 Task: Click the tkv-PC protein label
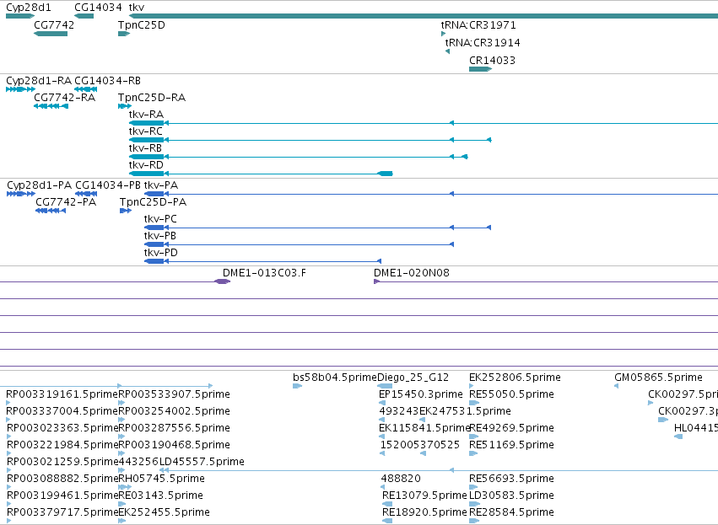(x=160, y=219)
